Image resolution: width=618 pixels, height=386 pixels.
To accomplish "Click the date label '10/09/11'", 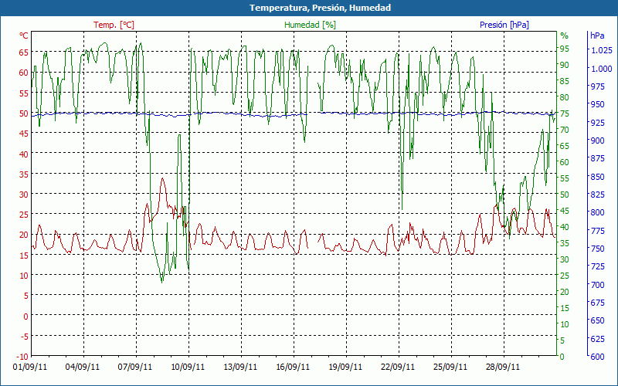I will pyautogui.click(x=188, y=367).
